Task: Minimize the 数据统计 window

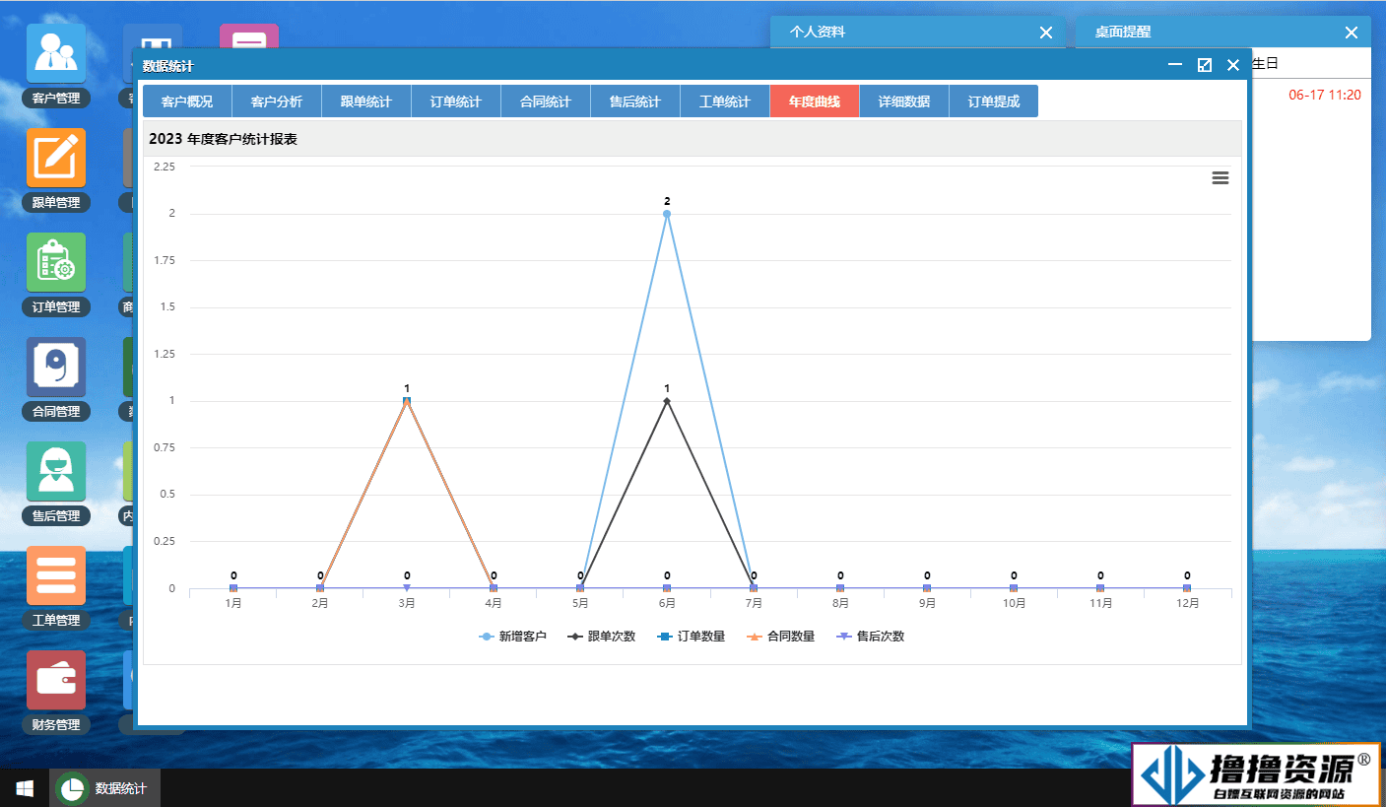Action: tap(1174, 65)
